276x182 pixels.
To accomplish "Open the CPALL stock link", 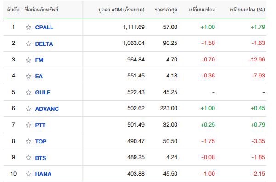I will coord(44,28).
